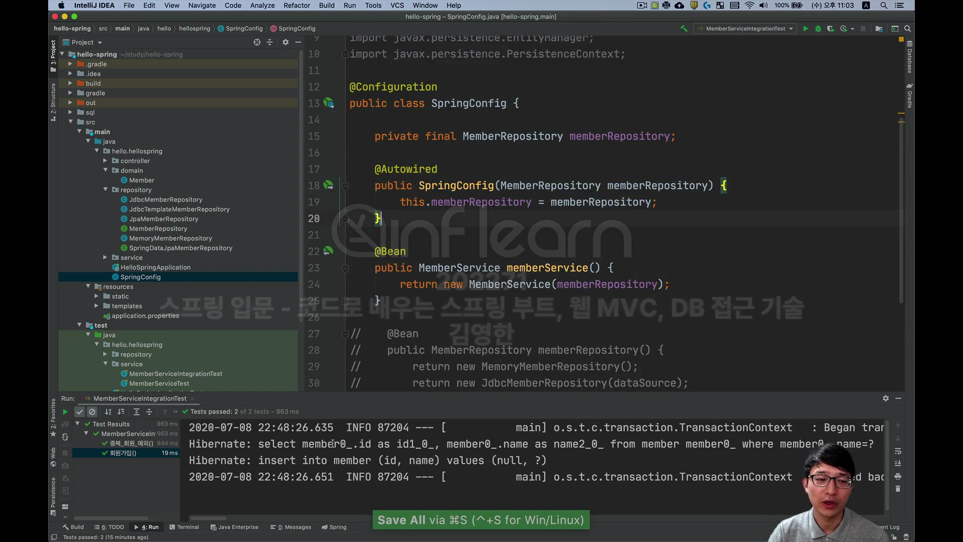Click the Run Anything toolbar icon

895,29
